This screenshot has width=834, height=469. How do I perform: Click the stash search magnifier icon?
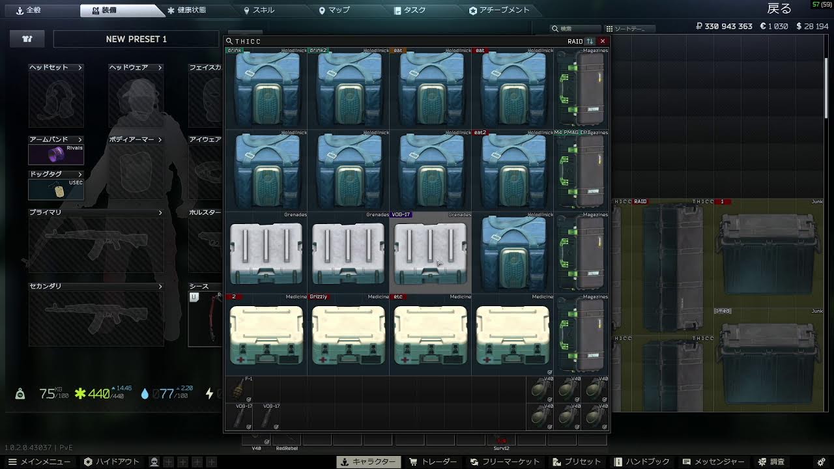pos(554,29)
